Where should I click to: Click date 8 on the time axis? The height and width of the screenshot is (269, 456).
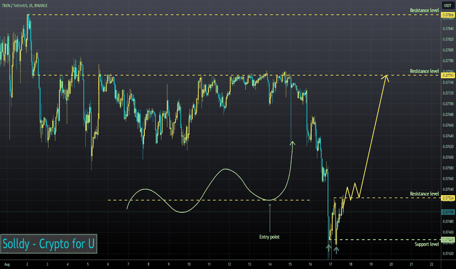pyautogui.click(x=148, y=264)
